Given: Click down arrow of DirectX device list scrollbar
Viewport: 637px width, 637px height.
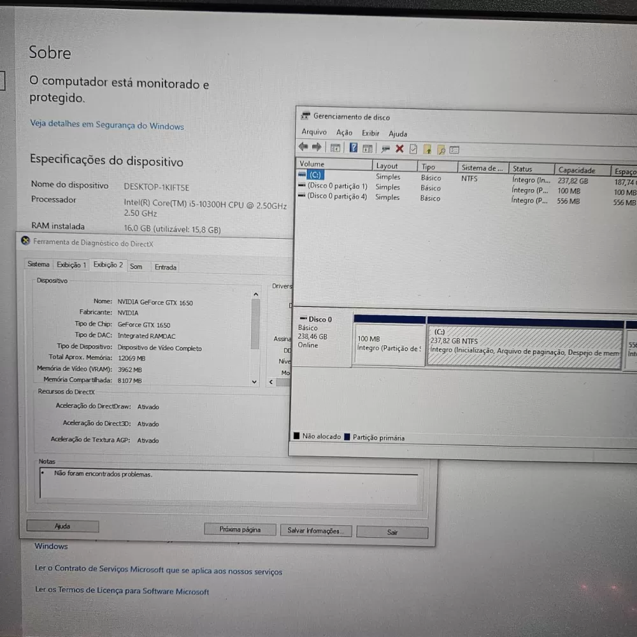Looking at the screenshot, I should (254, 382).
